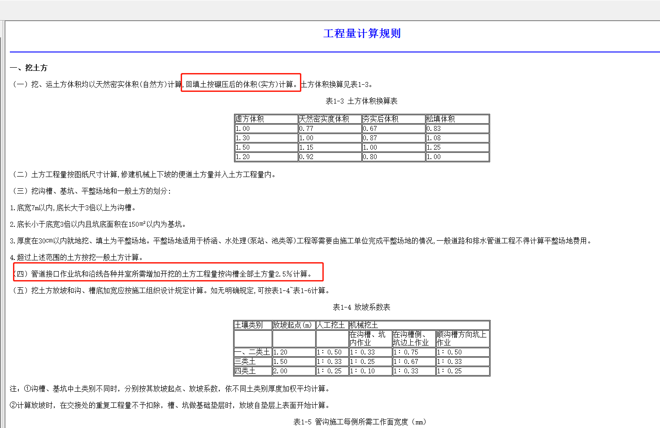This screenshot has width=660, height=428.
Task: Click the paragraph starting (二)土方工程量按图纸尺寸计算
Action: point(144,174)
